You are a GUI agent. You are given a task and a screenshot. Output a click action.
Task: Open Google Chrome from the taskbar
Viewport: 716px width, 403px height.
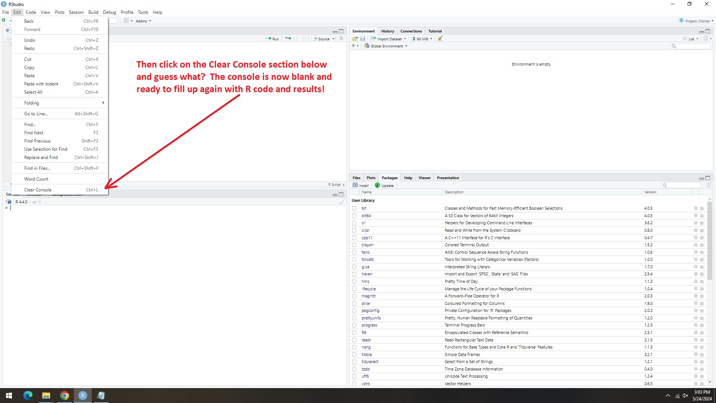(65, 396)
